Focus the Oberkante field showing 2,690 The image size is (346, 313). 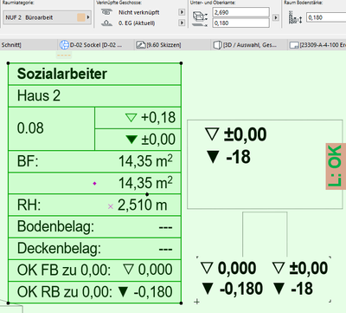tap(241, 12)
